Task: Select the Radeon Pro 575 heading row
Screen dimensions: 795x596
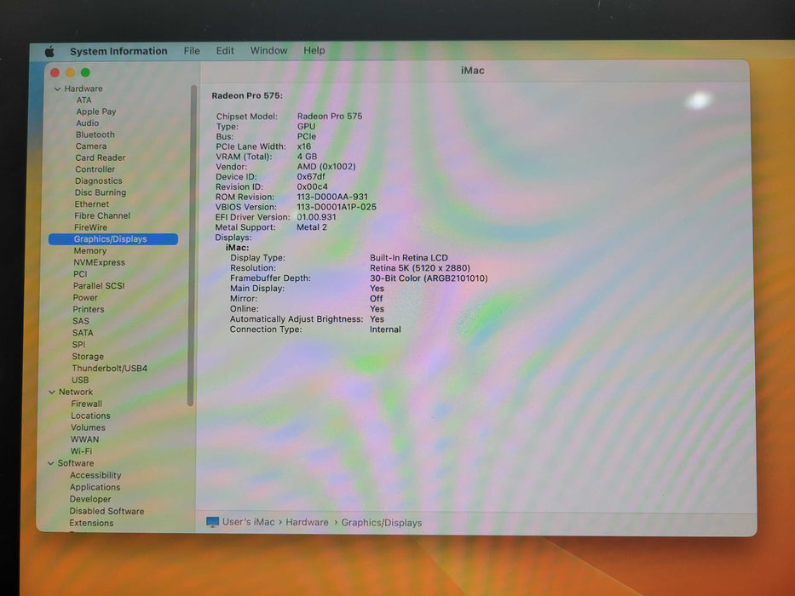Action: [x=247, y=96]
